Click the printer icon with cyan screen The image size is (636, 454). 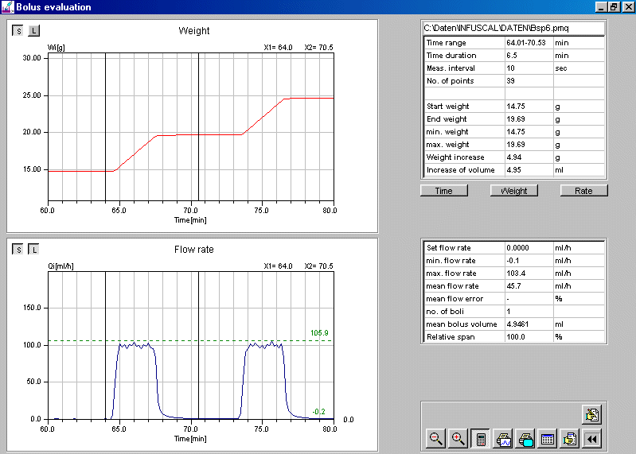[x=525, y=439]
